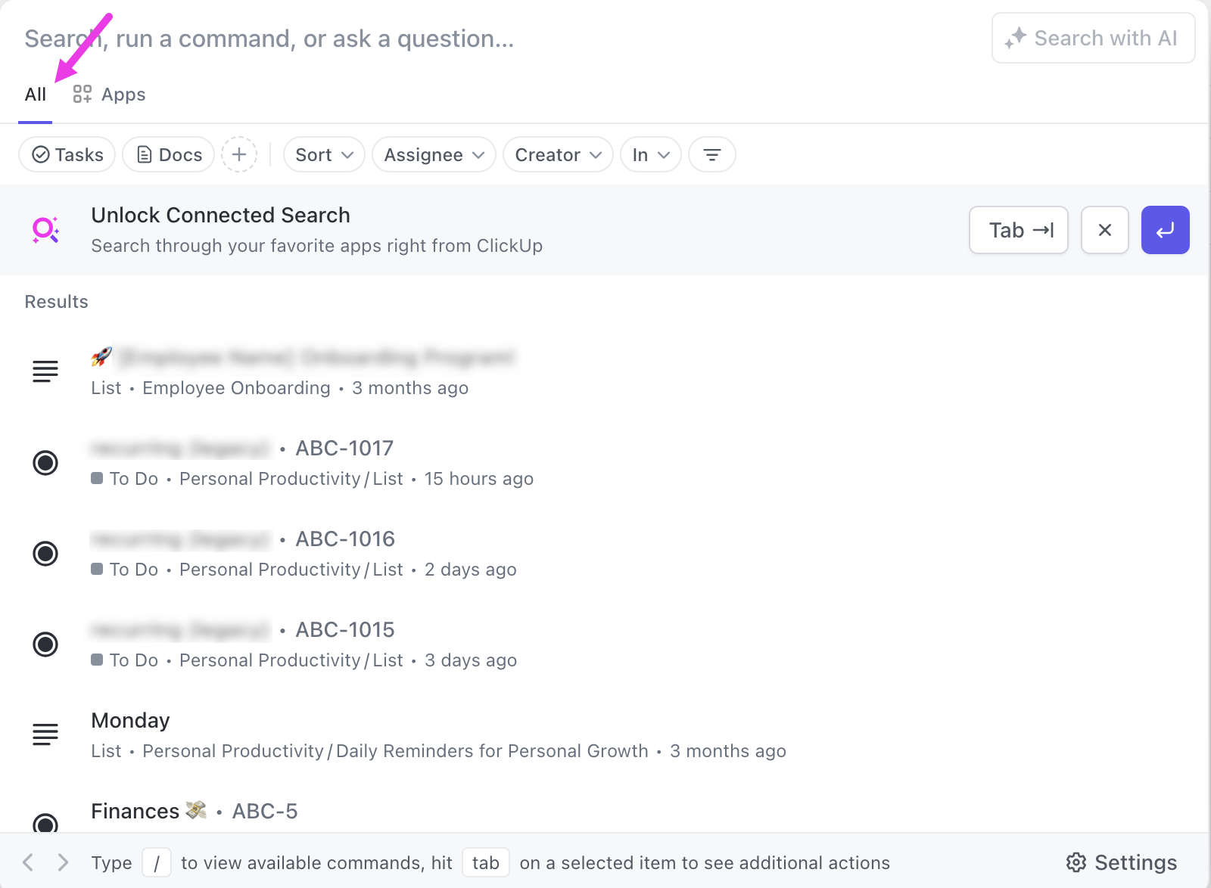Click the Search with AI sparkle button
Screen dimensions: 1211x888
[x=1093, y=38]
